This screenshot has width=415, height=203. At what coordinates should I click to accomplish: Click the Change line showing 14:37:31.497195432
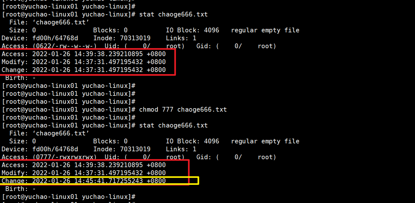83,70
